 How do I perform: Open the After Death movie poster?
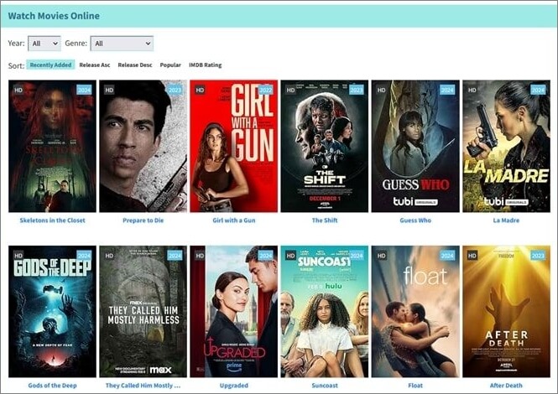(x=506, y=311)
